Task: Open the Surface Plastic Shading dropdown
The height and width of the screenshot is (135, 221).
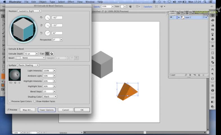Action: pos(28,65)
